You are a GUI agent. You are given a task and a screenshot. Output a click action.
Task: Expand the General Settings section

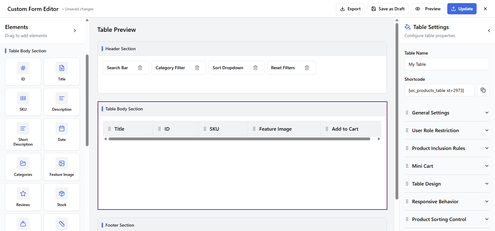pyautogui.click(x=447, y=113)
